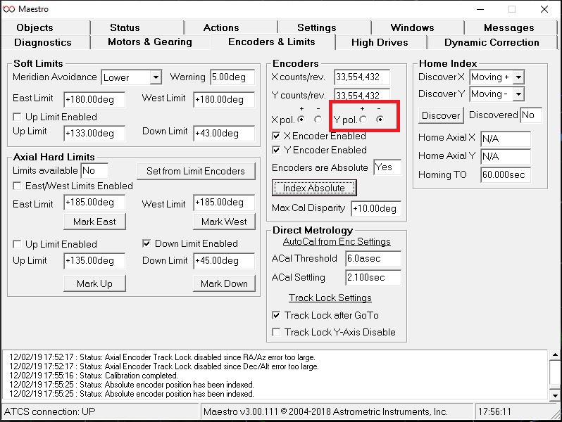Screen dimensions: 562x422
Task: Open the Meridian Avoidance dropdown
Action: (x=155, y=77)
